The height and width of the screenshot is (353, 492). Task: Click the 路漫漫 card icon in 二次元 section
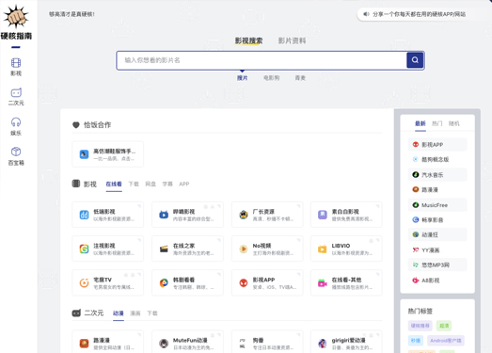tap(84, 344)
